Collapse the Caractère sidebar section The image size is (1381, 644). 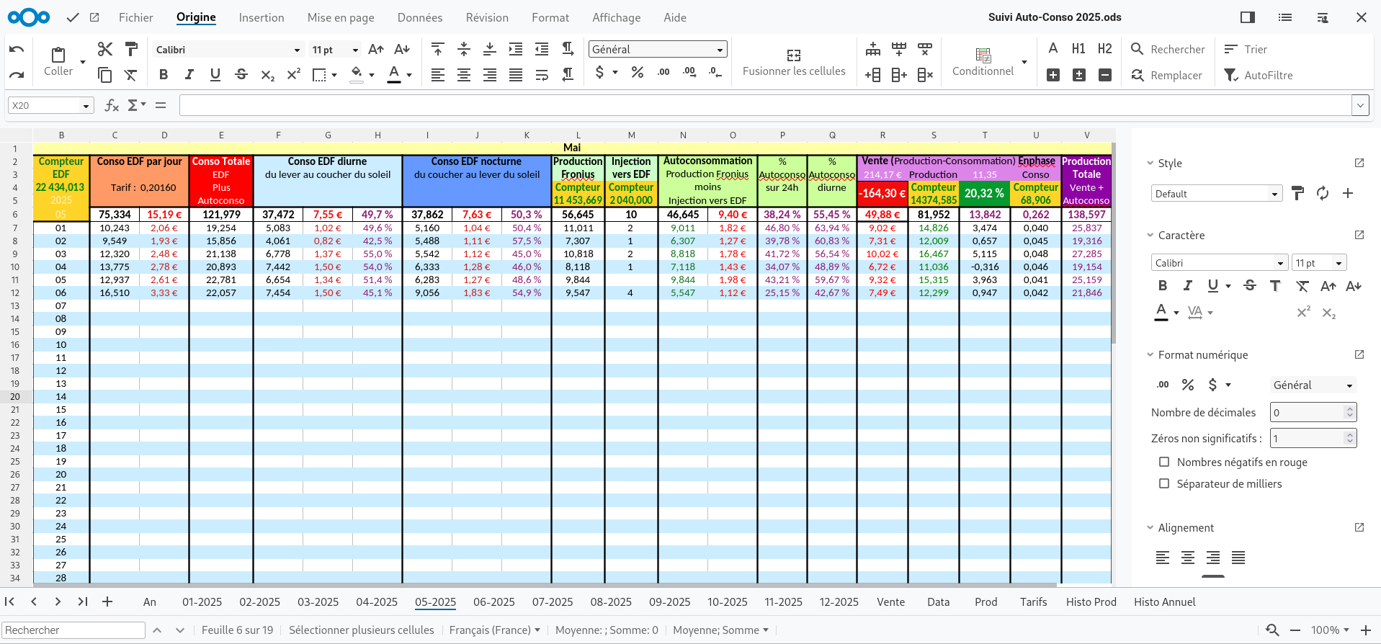pos(1150,235)
